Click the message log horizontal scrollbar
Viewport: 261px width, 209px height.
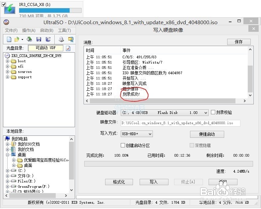pyautogui.click(x=163, y=101)
